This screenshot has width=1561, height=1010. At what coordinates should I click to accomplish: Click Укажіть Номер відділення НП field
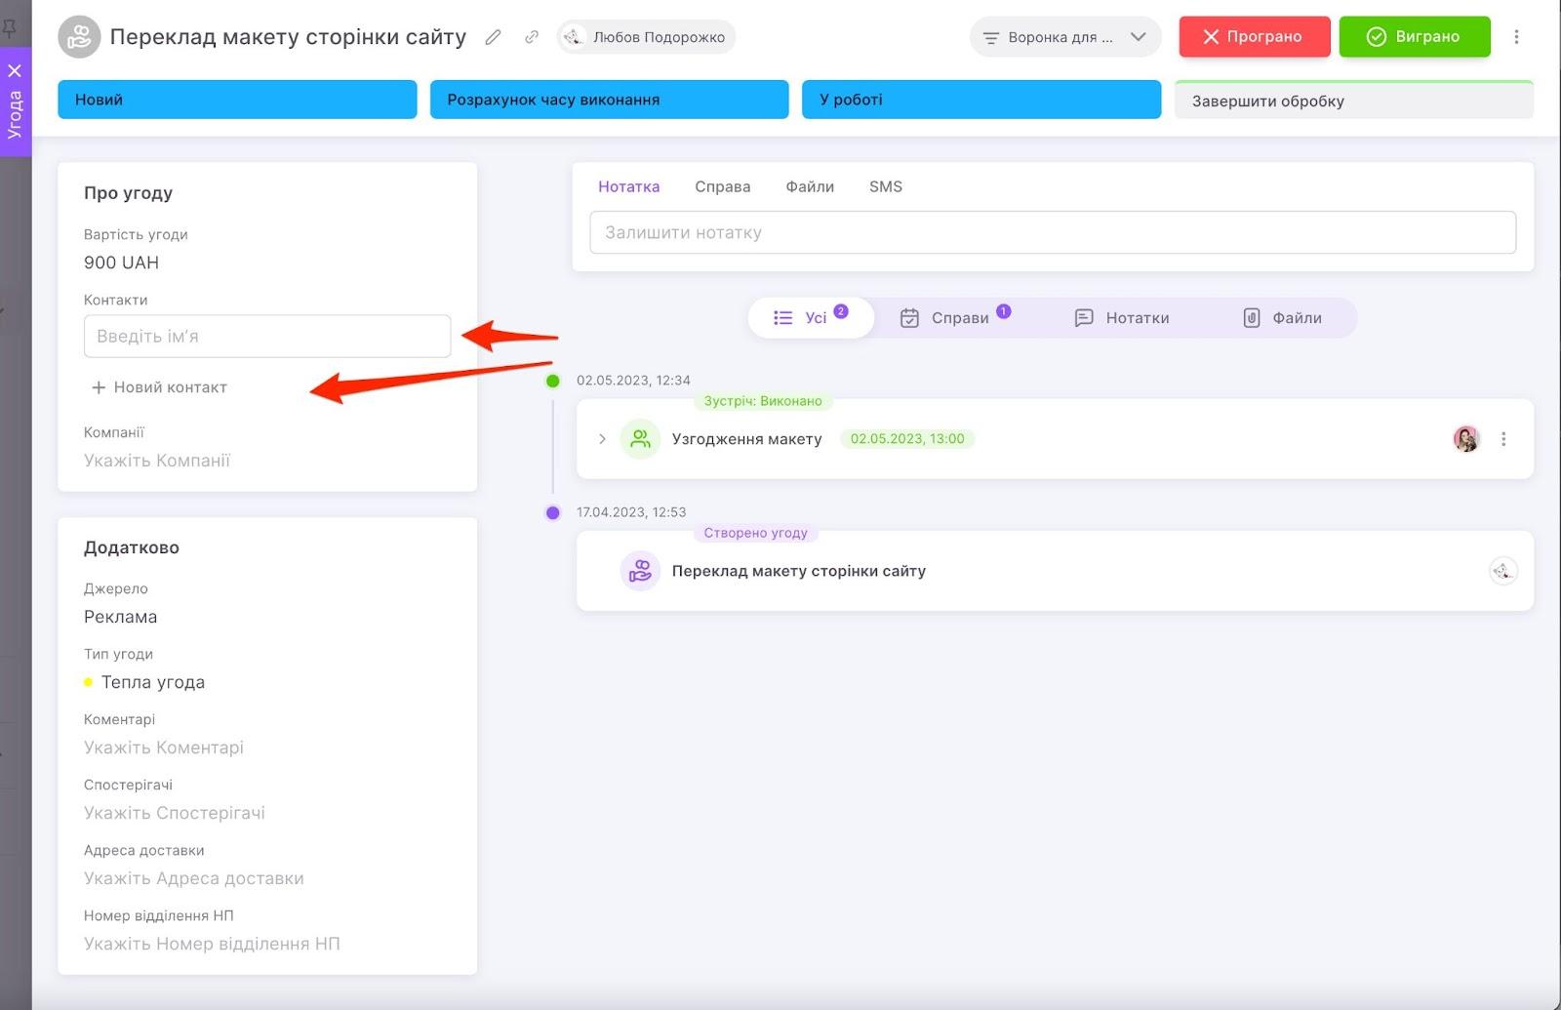[212, 944]
